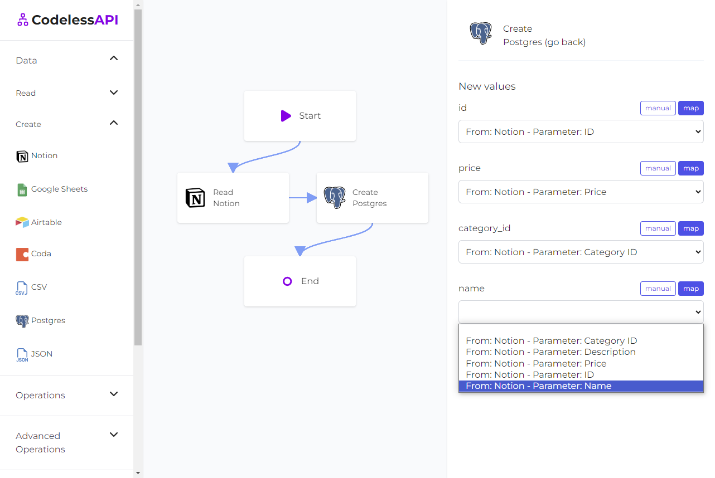The height and width of the screenshot is (478, 715).
Task: Select the CSV file icon in sidebar
Action: click(22, 287)
